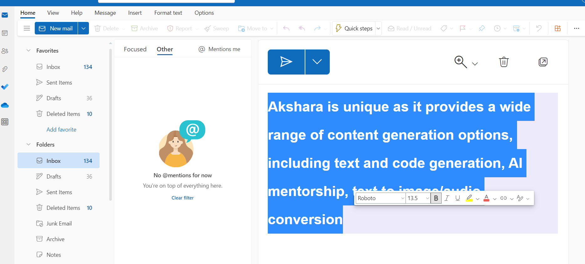Open the 13.5 font size dropdown
585x264 pixels.
[418, 198]
